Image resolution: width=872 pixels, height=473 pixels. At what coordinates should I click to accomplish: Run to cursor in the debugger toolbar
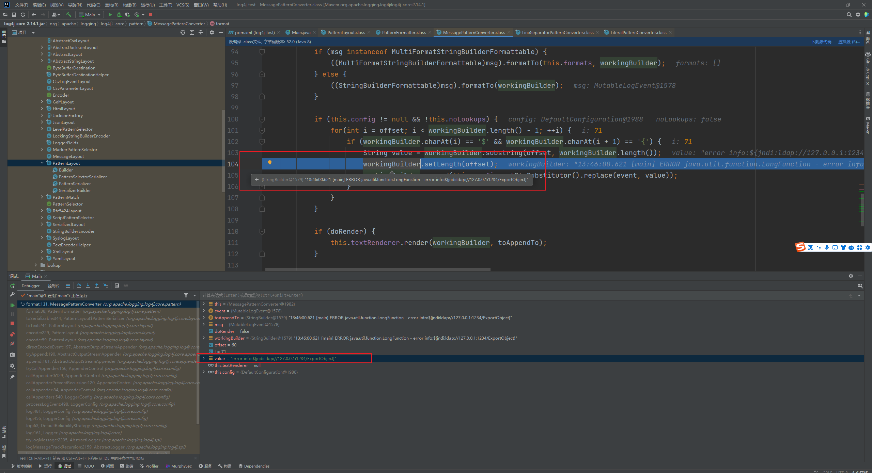tap(106, 286)
